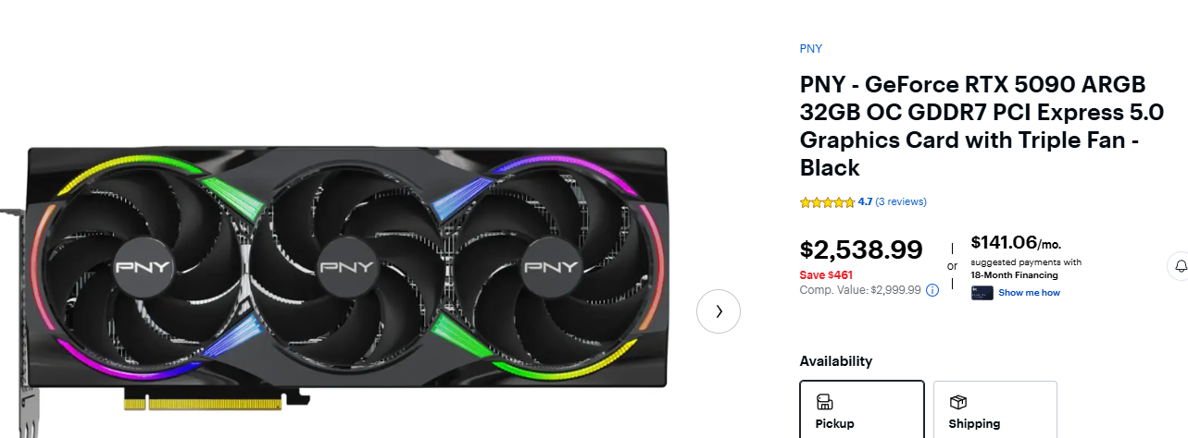Click the red Save $461 label

pos(826,274)
